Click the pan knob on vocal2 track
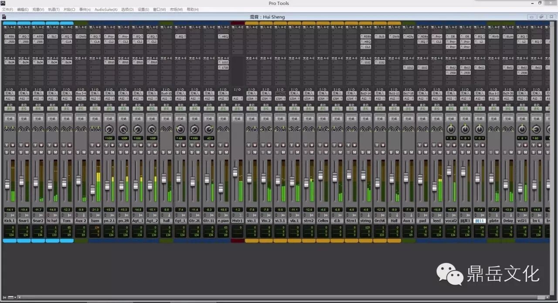This screenshot has width=558, height=303. pyautogui.click(x=451, y=129)
